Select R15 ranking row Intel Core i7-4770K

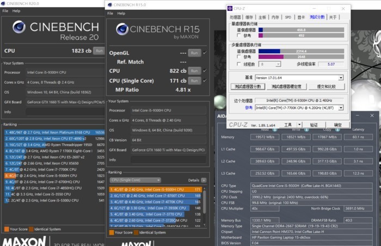point(156,201)
